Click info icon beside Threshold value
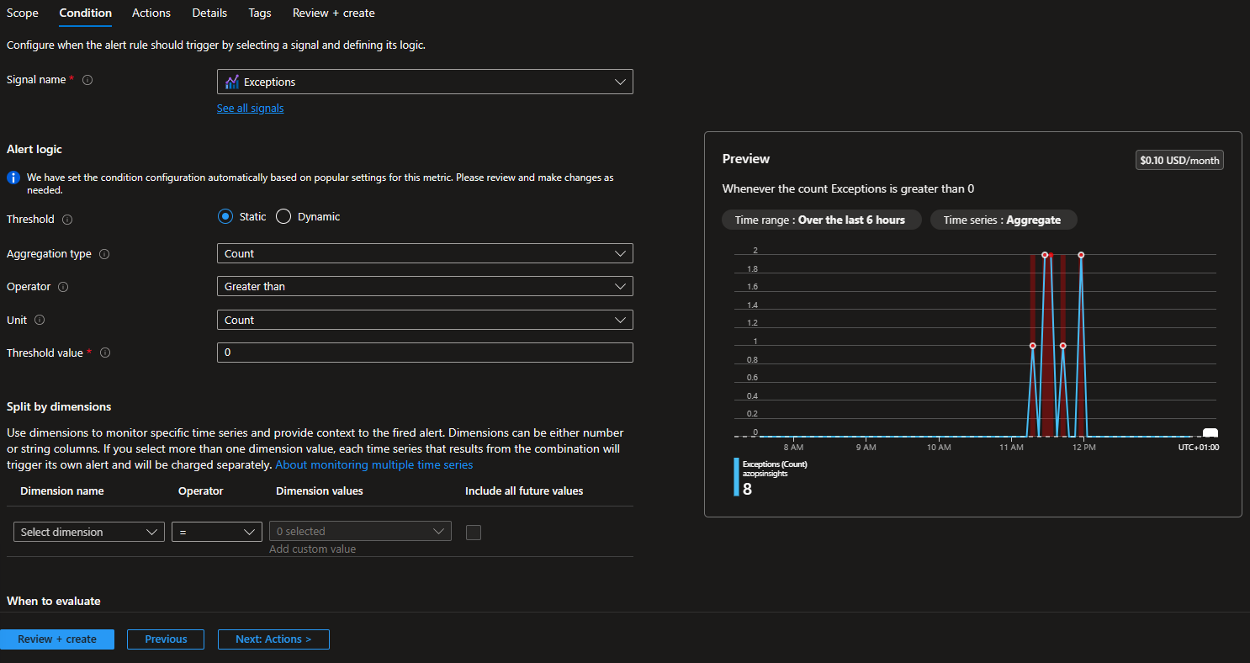Image resolution: width=1250 pixels, height=663 pixels. 105,353
